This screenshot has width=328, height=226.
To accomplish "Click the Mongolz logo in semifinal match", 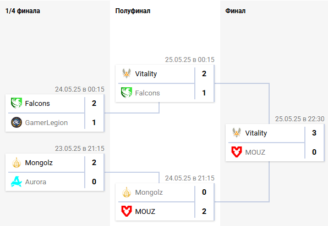I will pos(127,192).
